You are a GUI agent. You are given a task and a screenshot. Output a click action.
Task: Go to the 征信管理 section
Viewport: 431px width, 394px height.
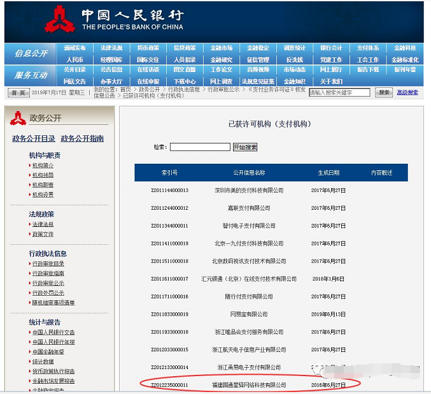click(x=258, y=60)
